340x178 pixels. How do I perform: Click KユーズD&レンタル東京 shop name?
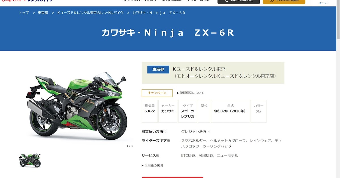pyautogui.click(x=199, y=69)
